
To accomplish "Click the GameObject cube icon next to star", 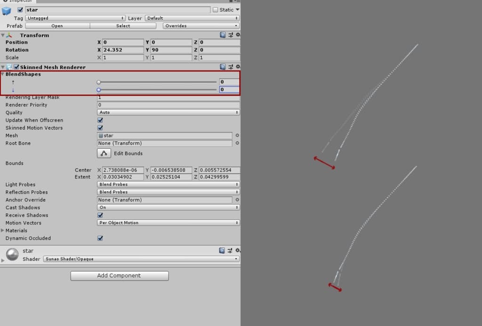I will pos(7,11).
